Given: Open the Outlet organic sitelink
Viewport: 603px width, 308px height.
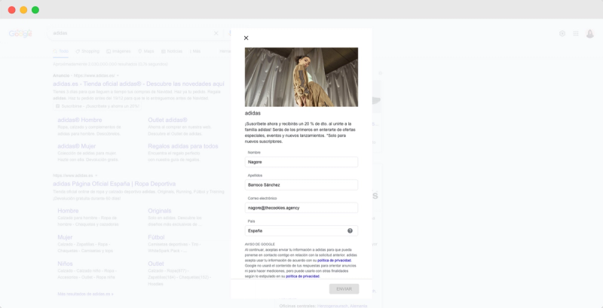Looking at the screenshot, I should coord(156,264).
